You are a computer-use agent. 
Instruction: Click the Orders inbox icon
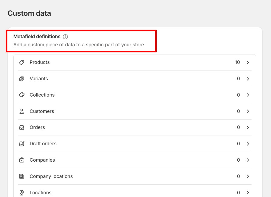point(22,127)
